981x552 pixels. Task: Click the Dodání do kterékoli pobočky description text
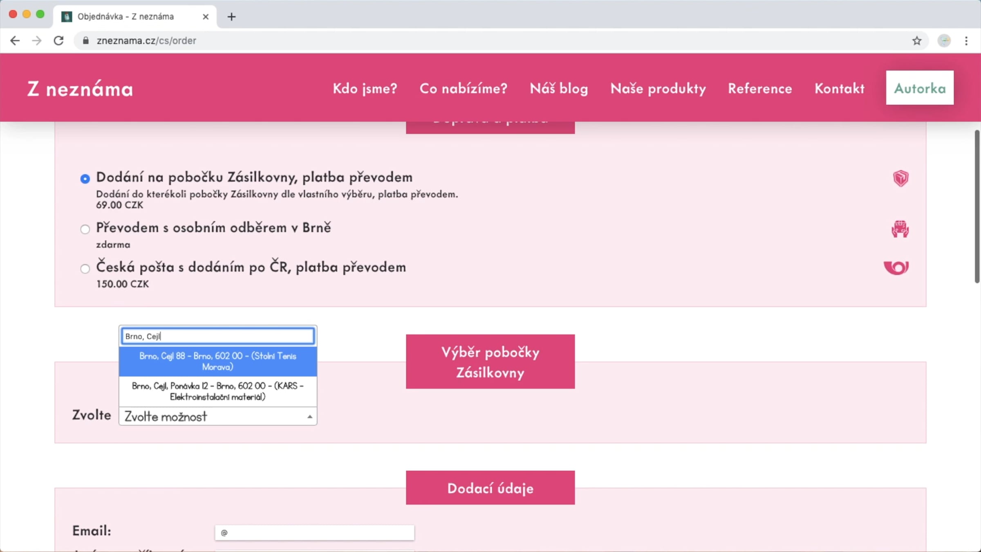(x=277, y=194)
